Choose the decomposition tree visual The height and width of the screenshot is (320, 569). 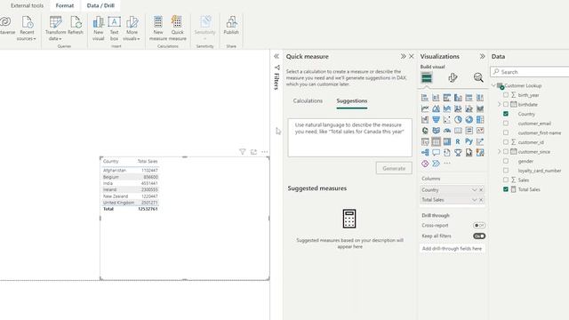[425, 152]
